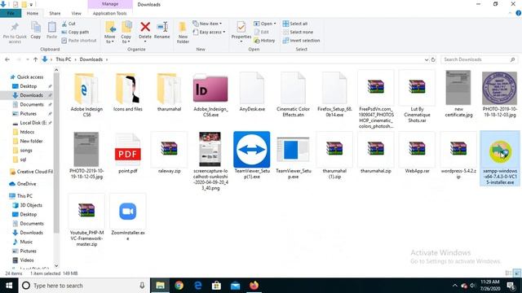Select the point.pdf file
Image resolution: width=522 pixels, height=293 pixels.
[x=128, y=153]
